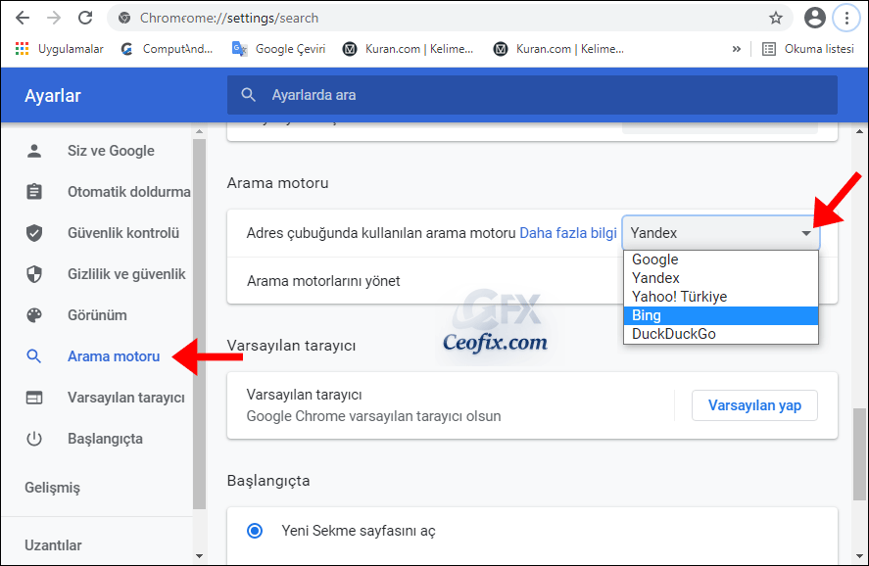Click the address bar URL

[229, 18]
